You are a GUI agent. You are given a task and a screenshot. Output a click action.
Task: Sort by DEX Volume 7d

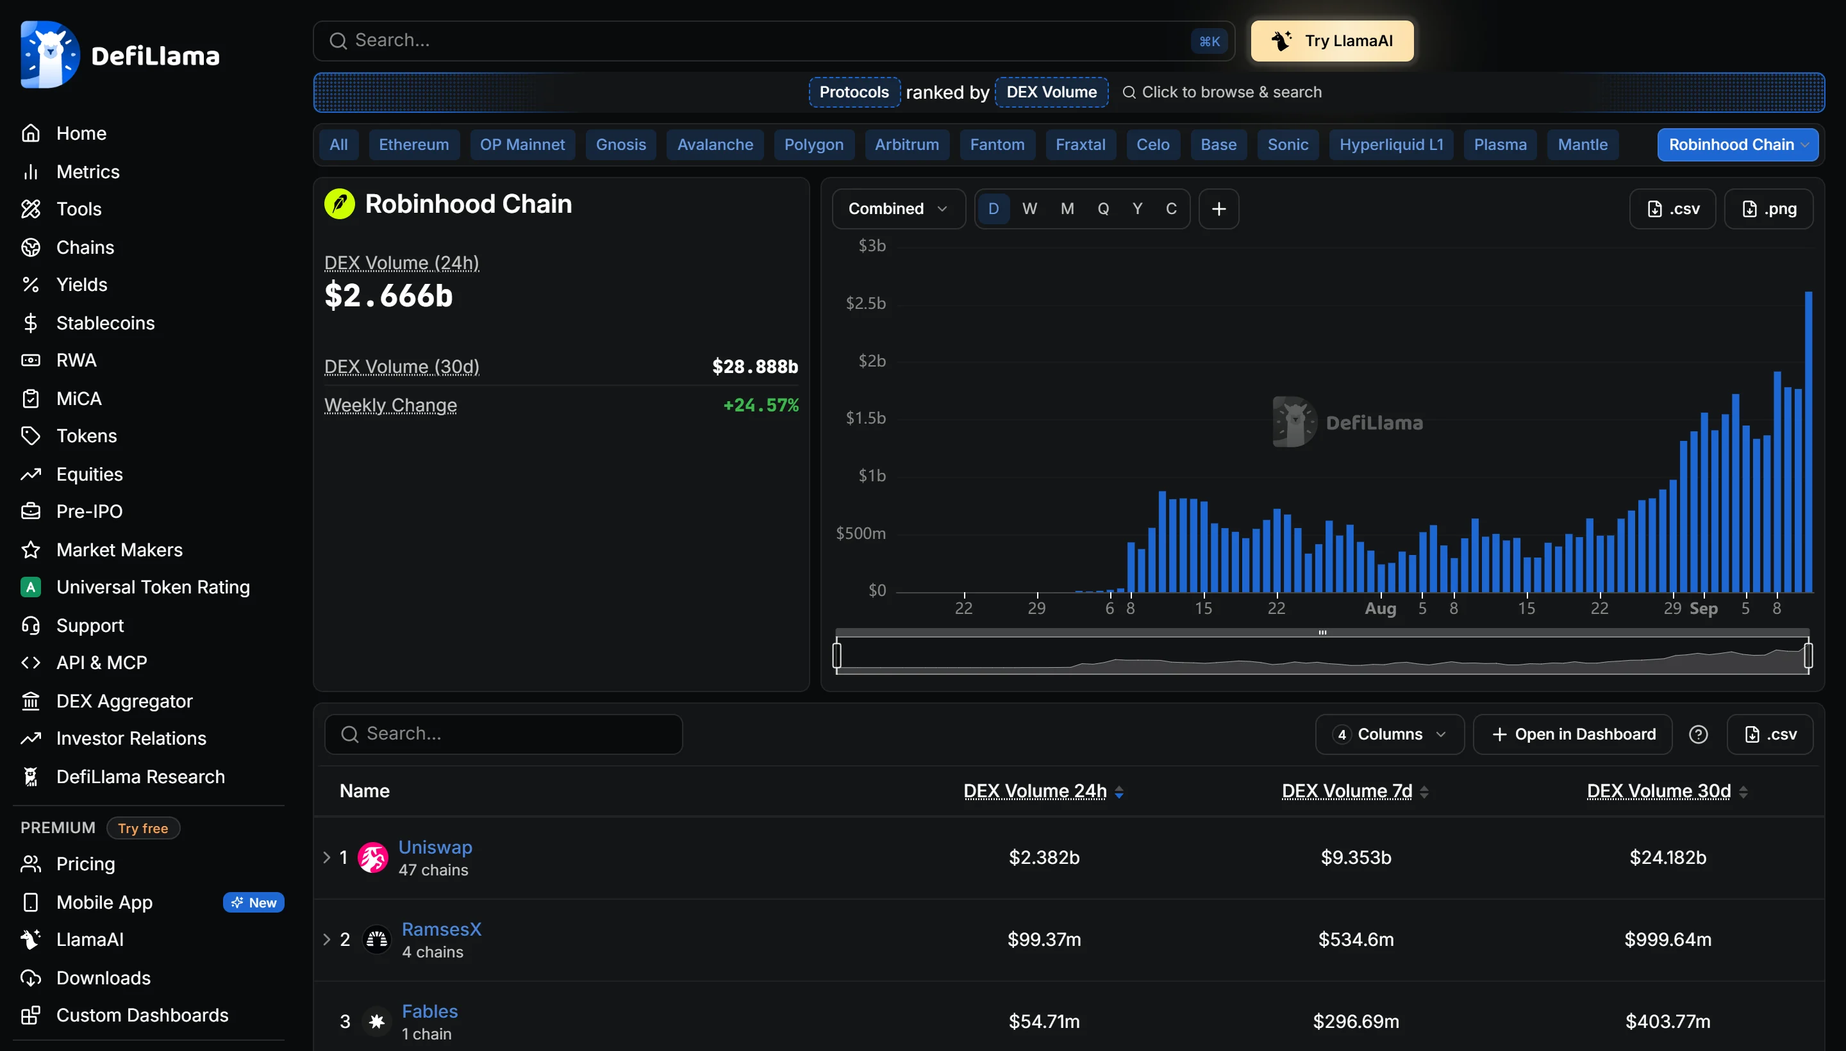1355,792
